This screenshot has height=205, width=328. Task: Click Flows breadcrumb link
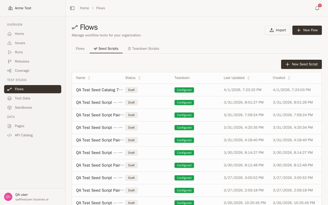pos(101,8)
